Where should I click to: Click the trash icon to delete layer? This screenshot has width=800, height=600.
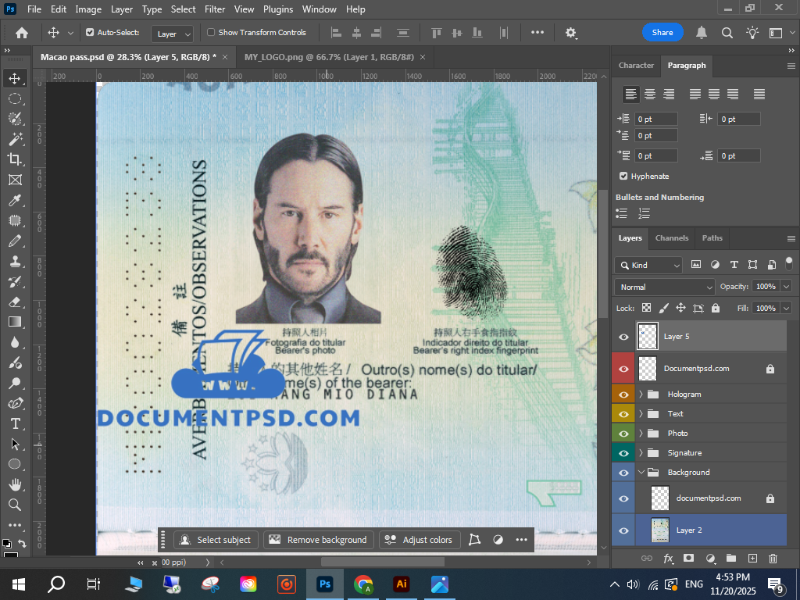click(773, 559)
